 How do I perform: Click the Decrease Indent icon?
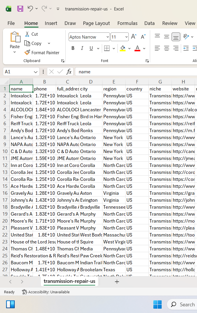click(186, 48)
